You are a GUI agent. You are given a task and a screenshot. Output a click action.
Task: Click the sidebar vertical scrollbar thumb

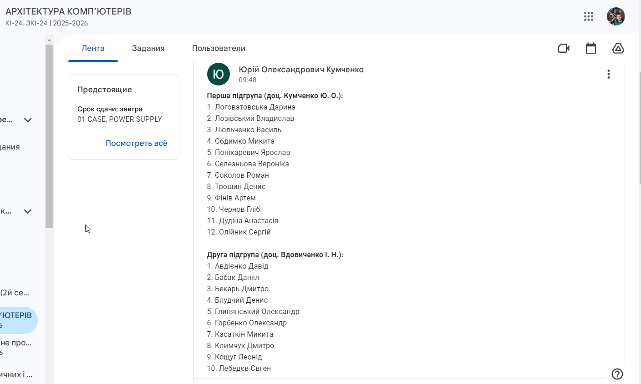tap(49, 136)
